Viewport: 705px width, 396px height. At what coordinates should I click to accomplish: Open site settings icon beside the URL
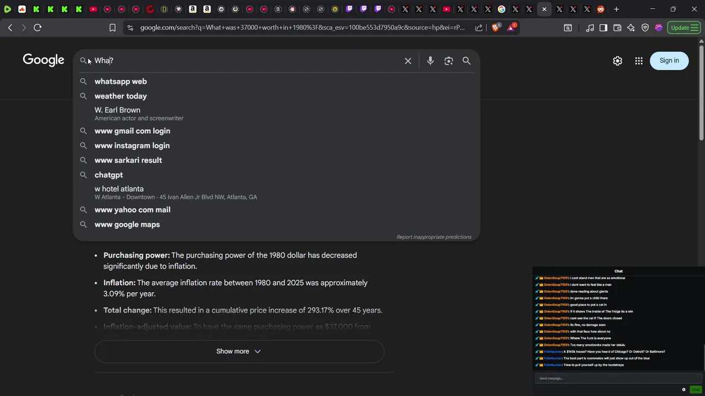click(x=129, y=28)
